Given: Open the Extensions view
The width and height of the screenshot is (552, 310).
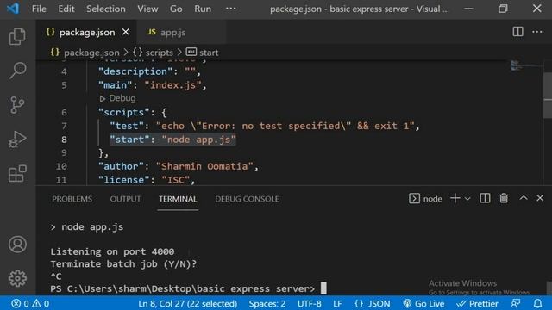Looking at the screenshot, I should click(17, 173).
